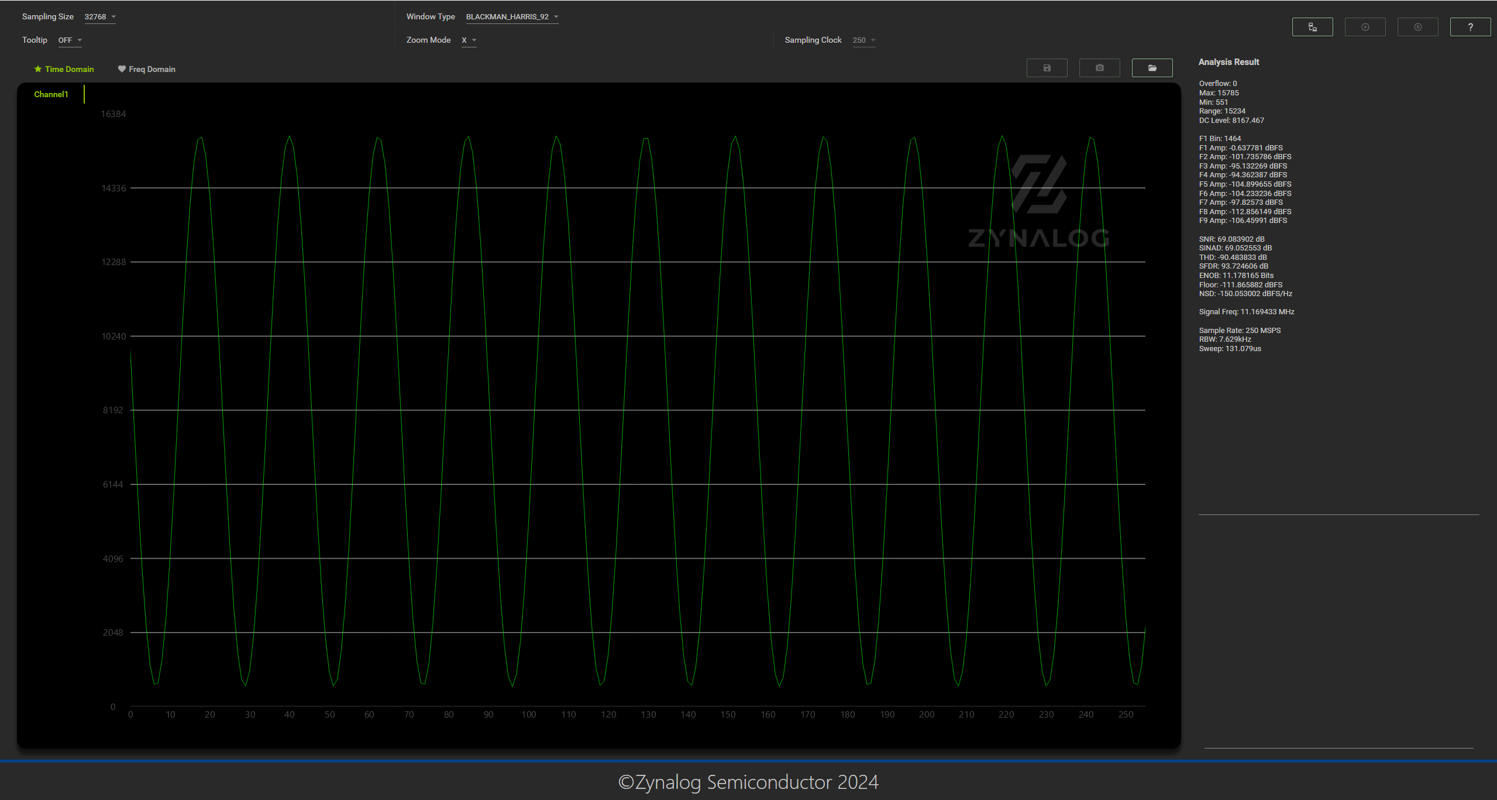Switch to the Freq Domain tab
This screenshot has height=800, width=1497.
tap(152, 69)
